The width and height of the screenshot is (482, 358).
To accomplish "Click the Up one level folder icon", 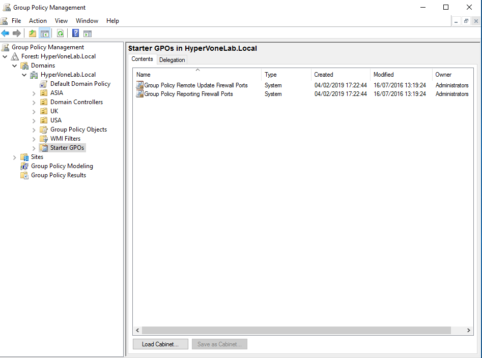I will 32,33.
